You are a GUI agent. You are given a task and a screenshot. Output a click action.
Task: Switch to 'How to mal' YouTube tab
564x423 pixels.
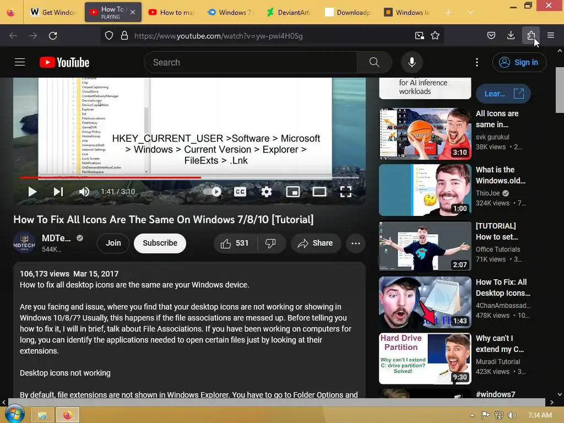pos(171,12)
